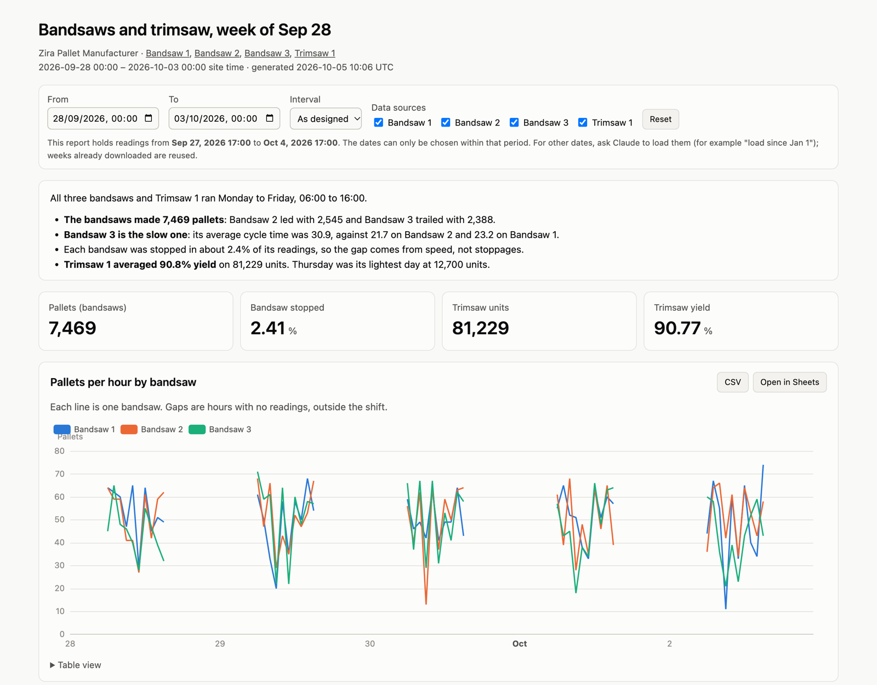Click 'Bandsaw 3 is the slow one' text

tap(126, 235)
